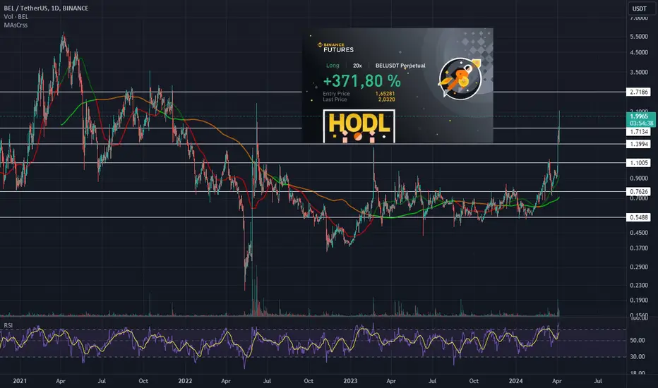This screenshot has height=388, width=658.
Task: Click the Binance Futures logo on the card
Action: (x=335, y=47)
